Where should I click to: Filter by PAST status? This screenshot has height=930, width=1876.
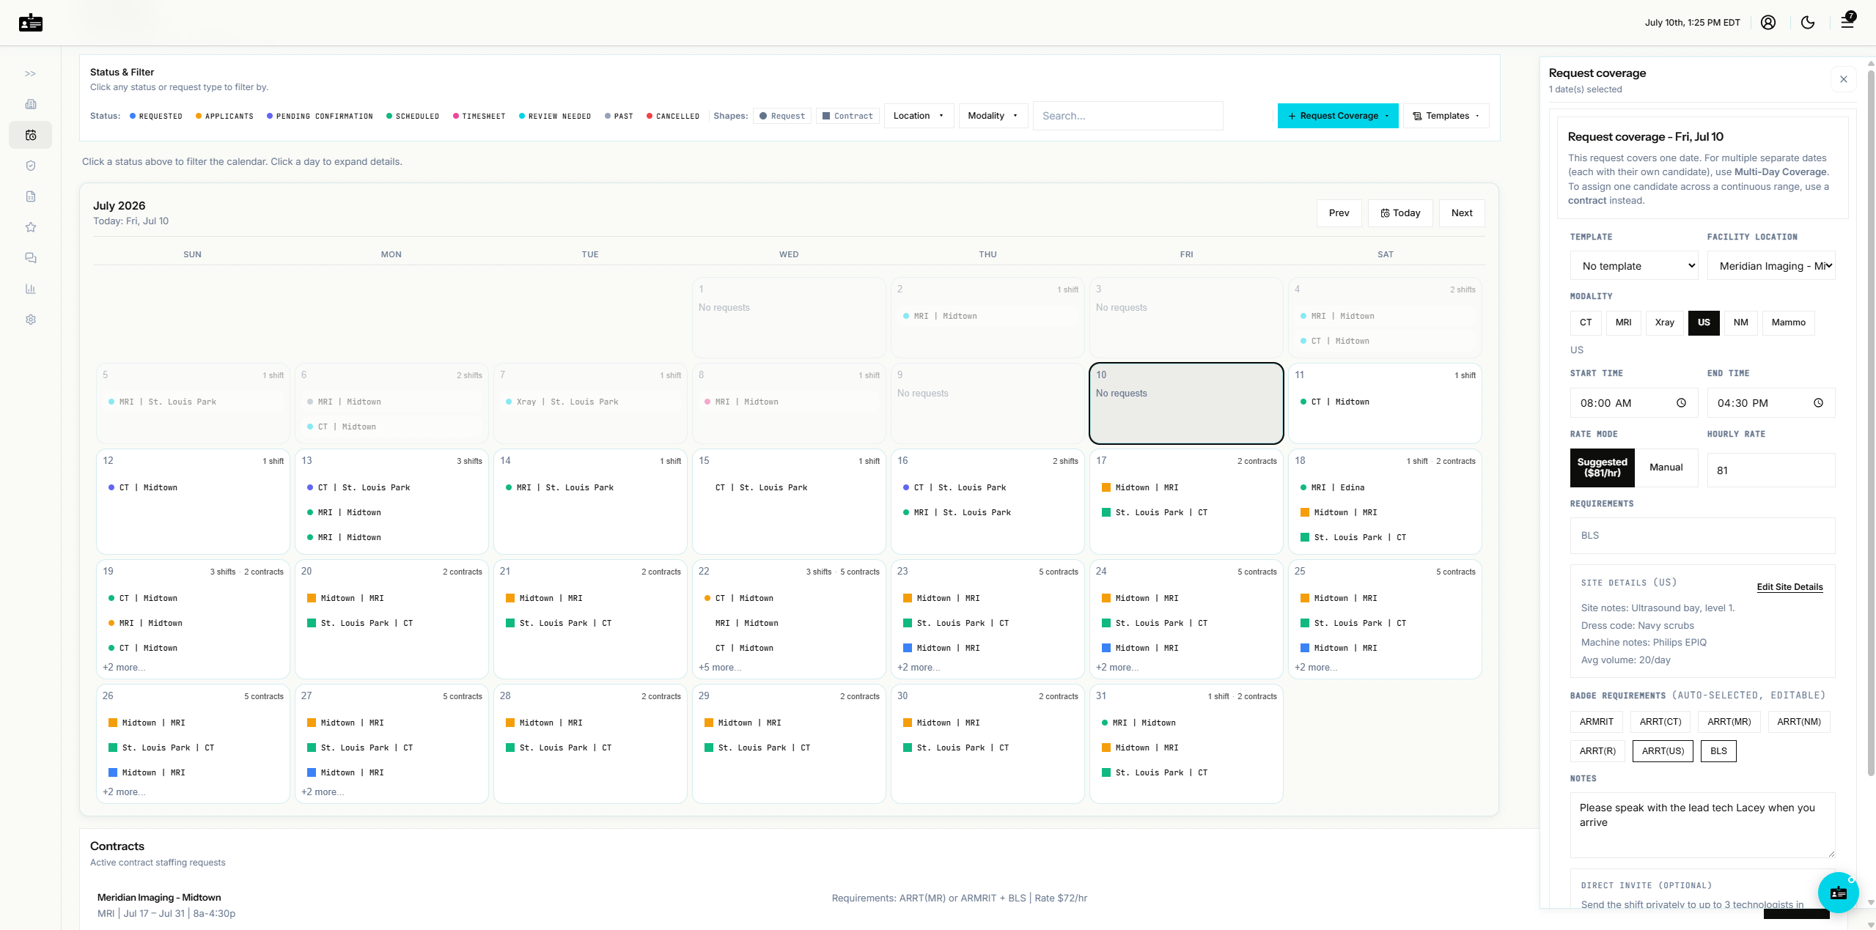tap(619, 117)
